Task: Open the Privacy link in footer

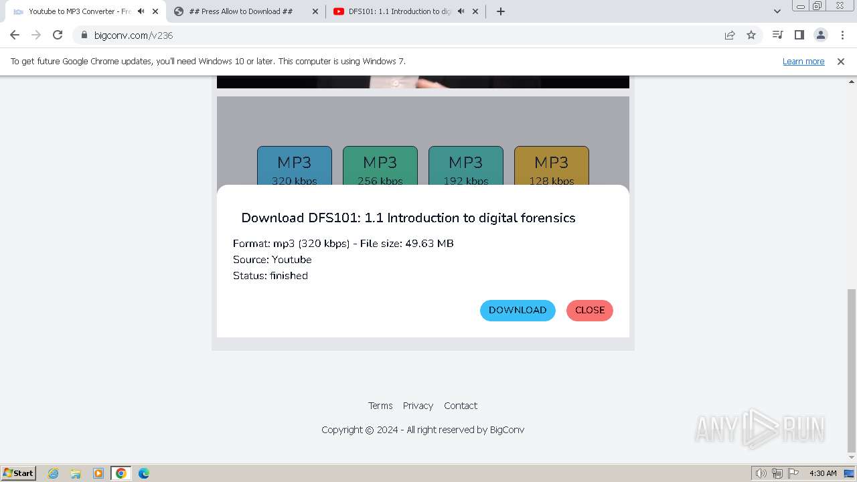Action: pyautogui.click(x=418, y=406)
